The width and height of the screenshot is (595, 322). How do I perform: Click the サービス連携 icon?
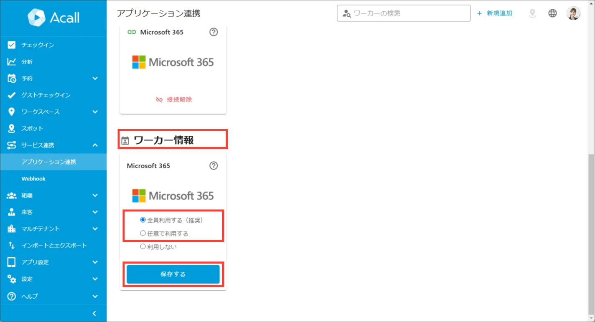12,145
